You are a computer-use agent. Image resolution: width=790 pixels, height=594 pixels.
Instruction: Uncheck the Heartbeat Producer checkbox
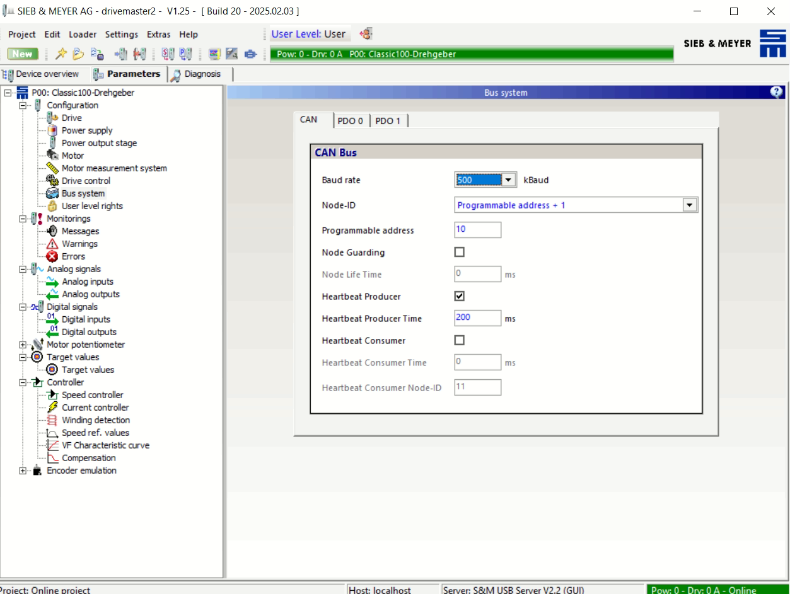click(x=460, y=296)
